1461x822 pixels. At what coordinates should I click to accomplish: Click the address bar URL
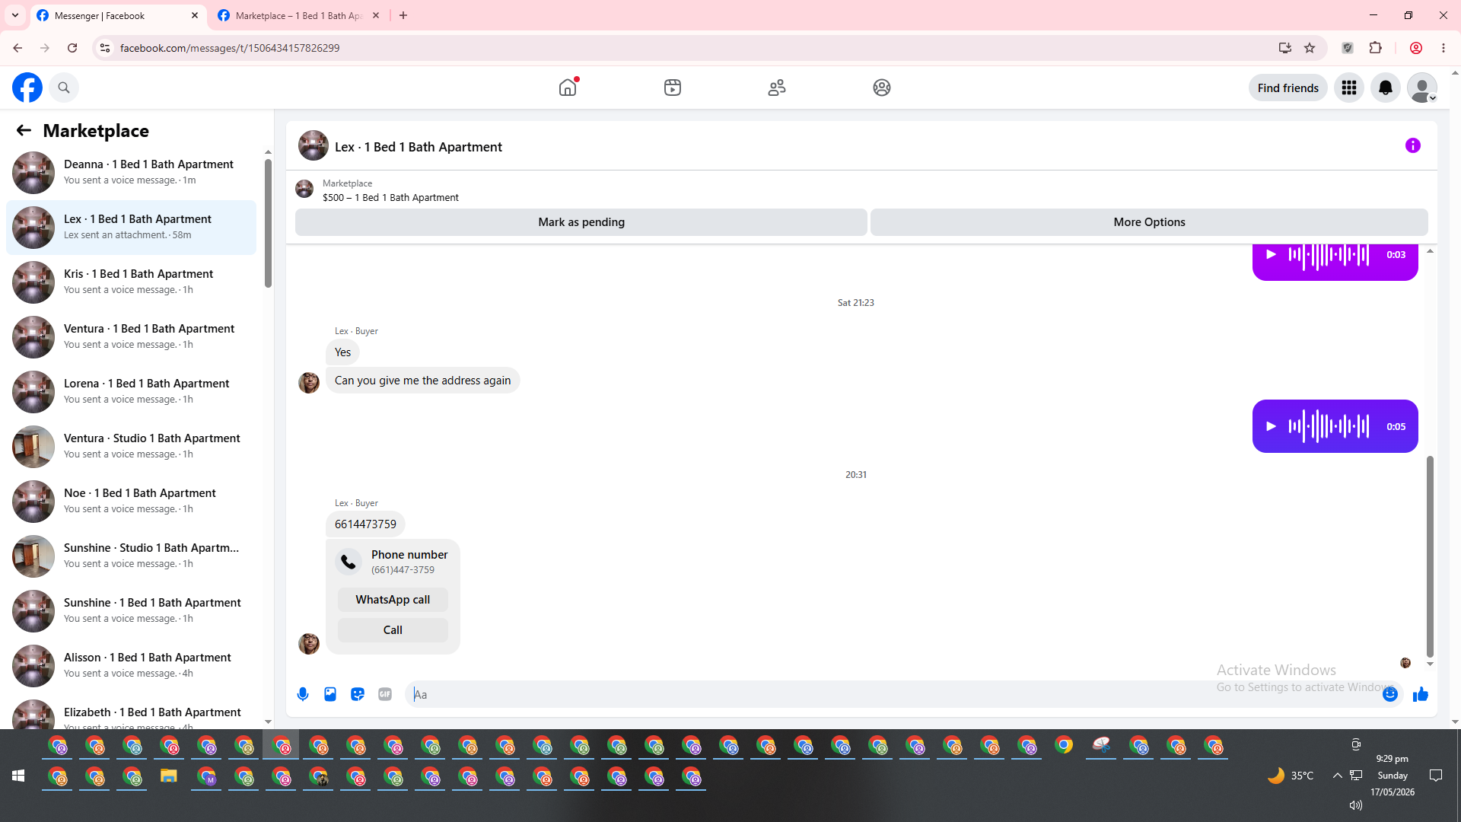[x=230, y=48]
